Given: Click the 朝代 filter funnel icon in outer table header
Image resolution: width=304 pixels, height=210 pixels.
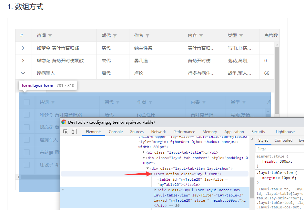Looking at the screenshot, I should point(115,36).
